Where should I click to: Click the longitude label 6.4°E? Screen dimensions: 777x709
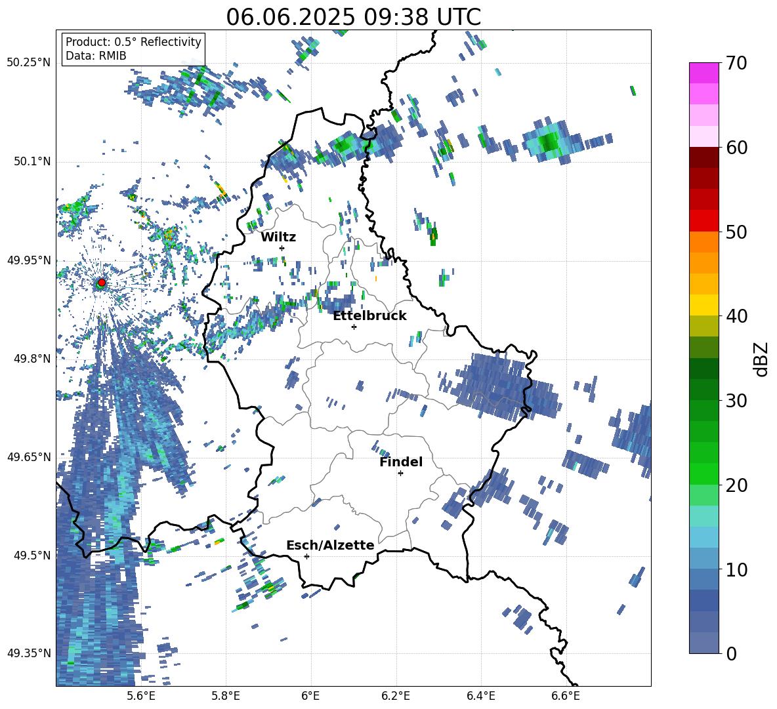point(480,696)
